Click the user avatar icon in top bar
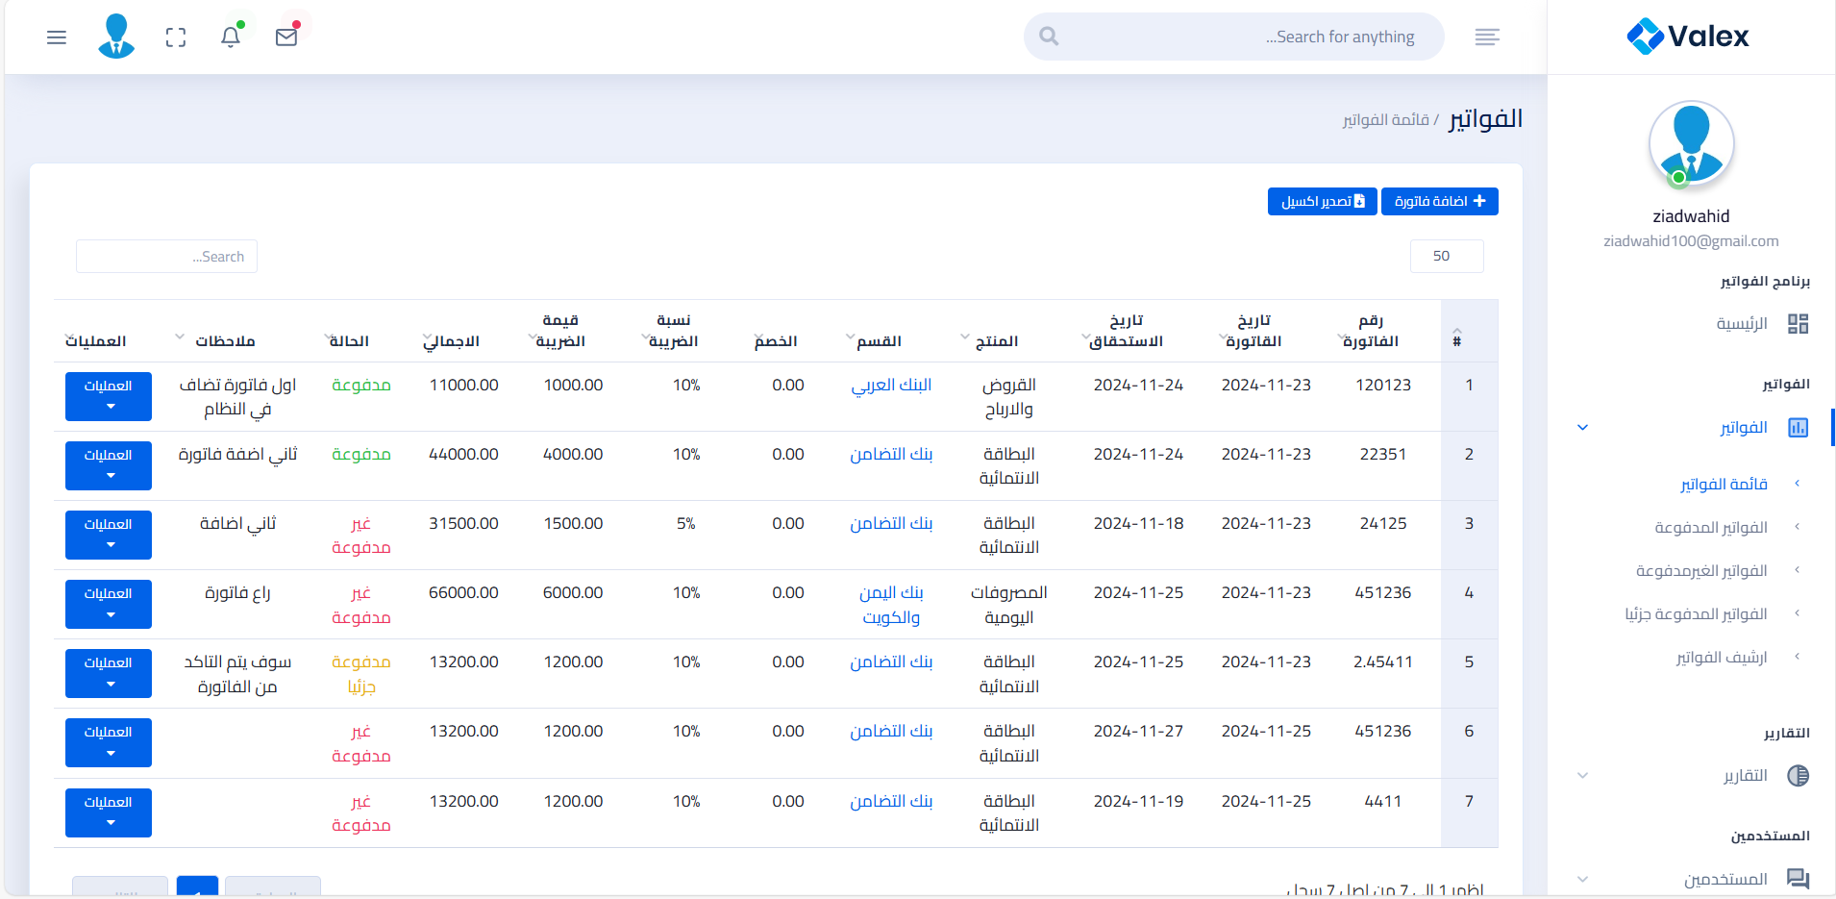This screenshot has height=899, width=1836. pos(116,37)
